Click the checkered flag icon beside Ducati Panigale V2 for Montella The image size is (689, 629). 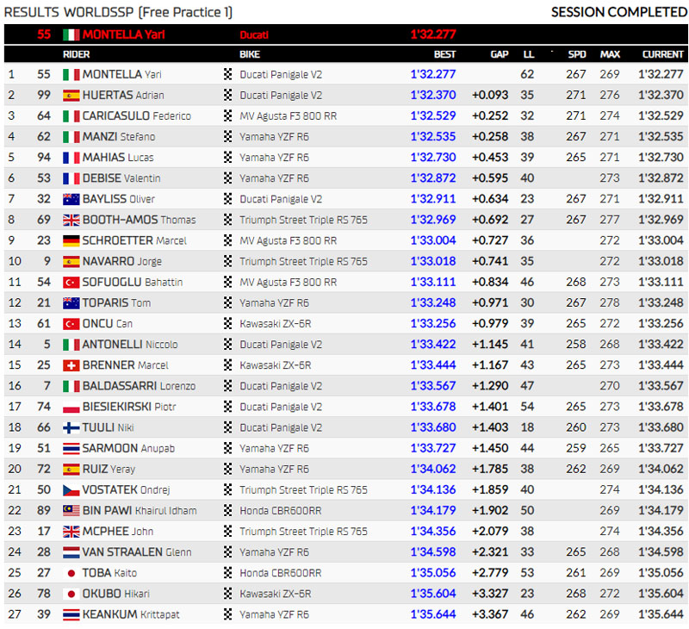coord(227,74)
